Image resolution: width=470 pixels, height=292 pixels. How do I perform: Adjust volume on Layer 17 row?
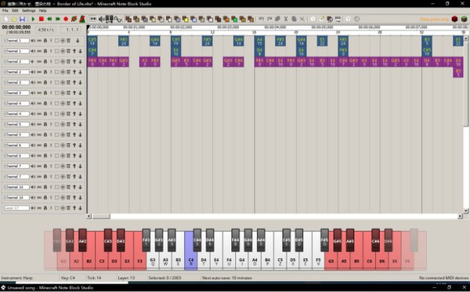click(x=33, y=207)
